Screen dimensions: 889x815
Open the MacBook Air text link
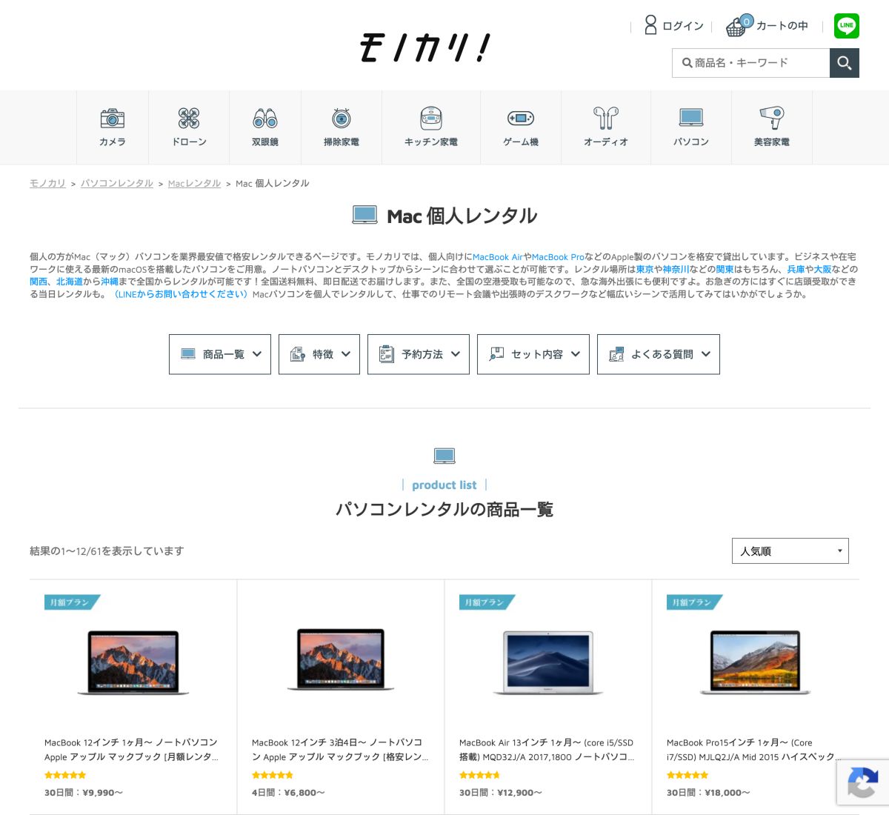498,257
